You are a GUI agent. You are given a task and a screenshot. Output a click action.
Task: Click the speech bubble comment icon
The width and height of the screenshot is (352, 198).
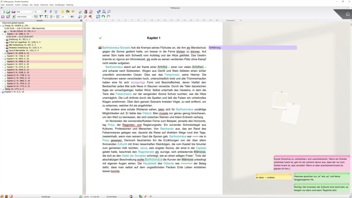pos(73,12)
